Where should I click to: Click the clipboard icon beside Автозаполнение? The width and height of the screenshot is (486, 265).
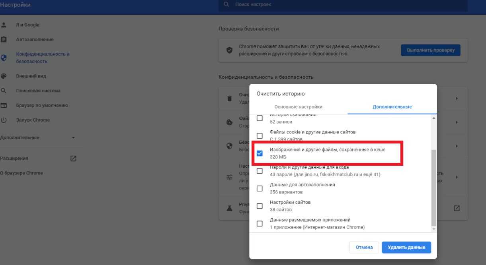coord(4,39)
